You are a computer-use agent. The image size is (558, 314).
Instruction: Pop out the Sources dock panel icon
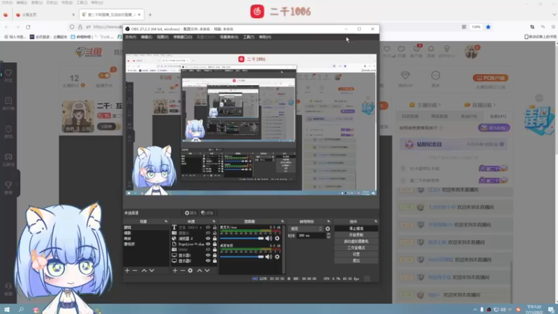pos(214,221)
